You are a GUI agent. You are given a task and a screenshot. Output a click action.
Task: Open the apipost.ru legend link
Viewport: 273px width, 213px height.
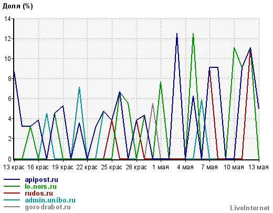[x=41, y=180]
